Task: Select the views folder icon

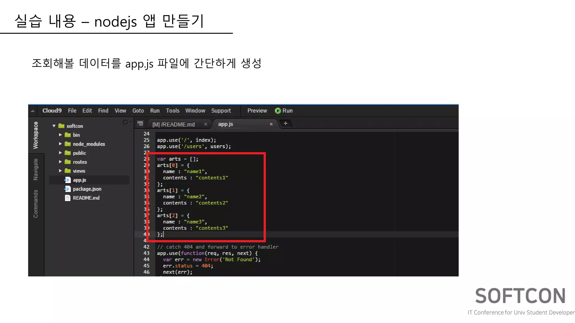Action: 68,171
